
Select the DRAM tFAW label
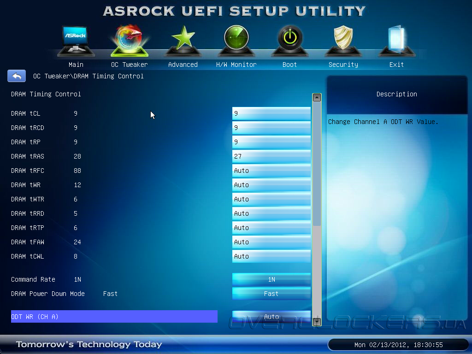pos(27,242)
